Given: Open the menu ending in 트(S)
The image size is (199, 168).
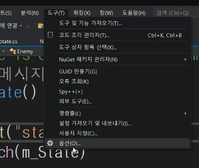Looking at the screenshot, I should pos(6,13).
